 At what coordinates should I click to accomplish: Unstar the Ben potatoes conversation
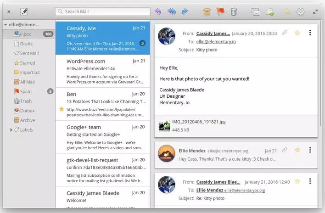[62, 109]
